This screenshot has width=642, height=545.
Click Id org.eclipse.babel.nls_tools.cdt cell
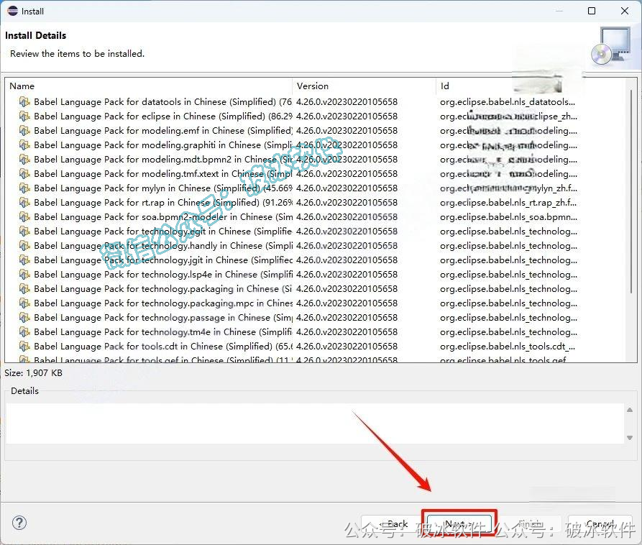click(x=508, y=346)
